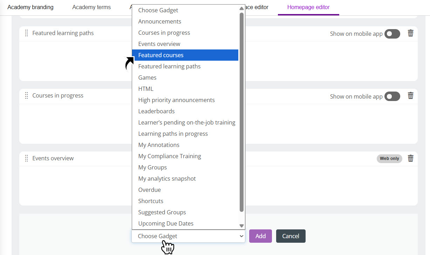This screenshot has width=430, height=255.
Task: Select the drag handle next to Events overview
Action: click(26, 158)
